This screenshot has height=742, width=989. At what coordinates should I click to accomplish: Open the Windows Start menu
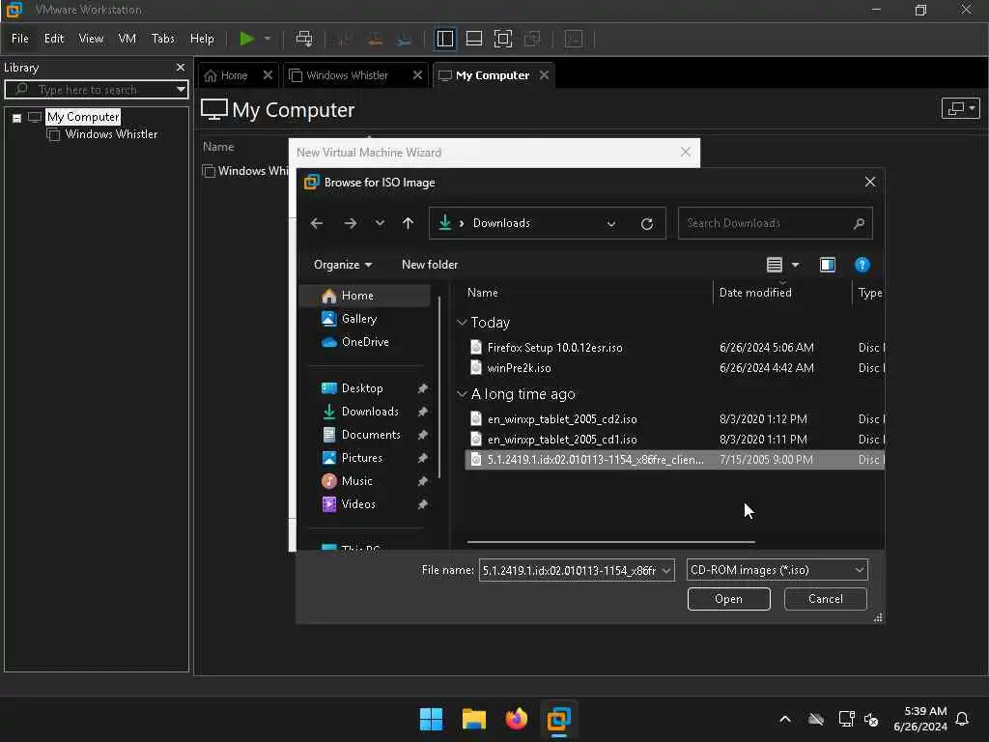pyautogui.click(x=431, y=719)
